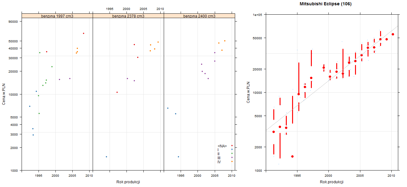
Task: Click the red legend dot next to <NA>
Action: click(x=232, y=146)
